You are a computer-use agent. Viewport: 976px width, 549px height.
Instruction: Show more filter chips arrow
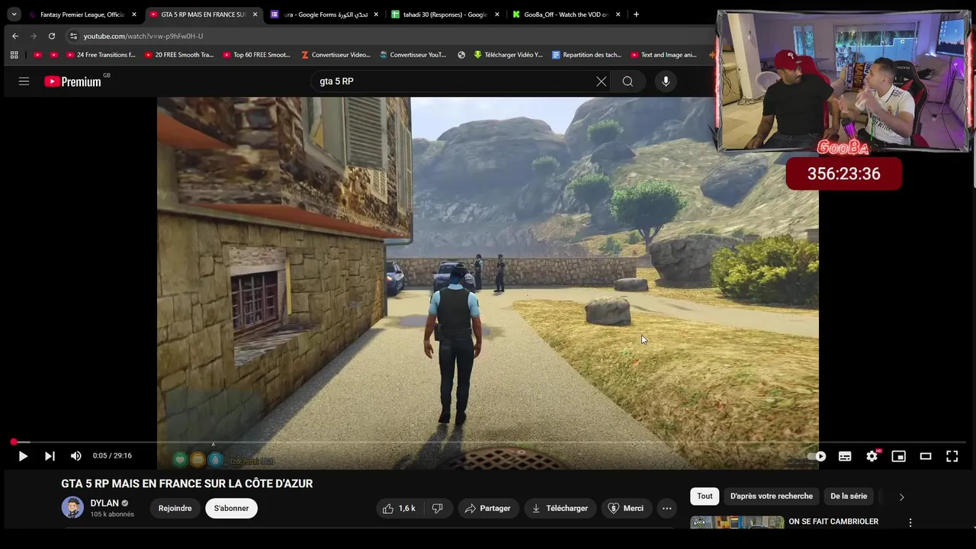point(901,496)
